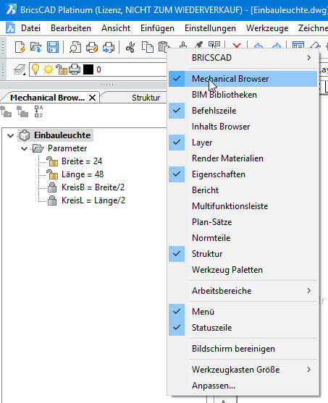This screenshot has width=328, height=403.
Task: Show the Multifunktionsleiste
Action: point(243,206)
